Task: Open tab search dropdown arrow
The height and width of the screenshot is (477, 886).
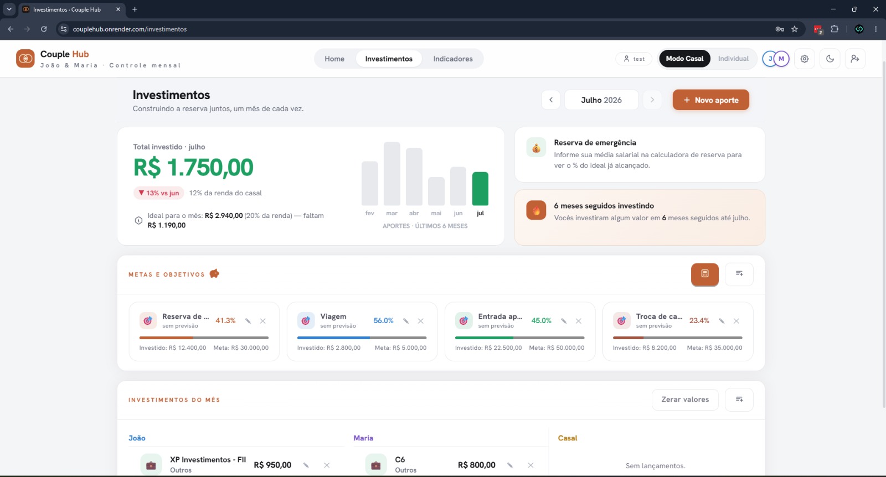Action: coord(9,9)
